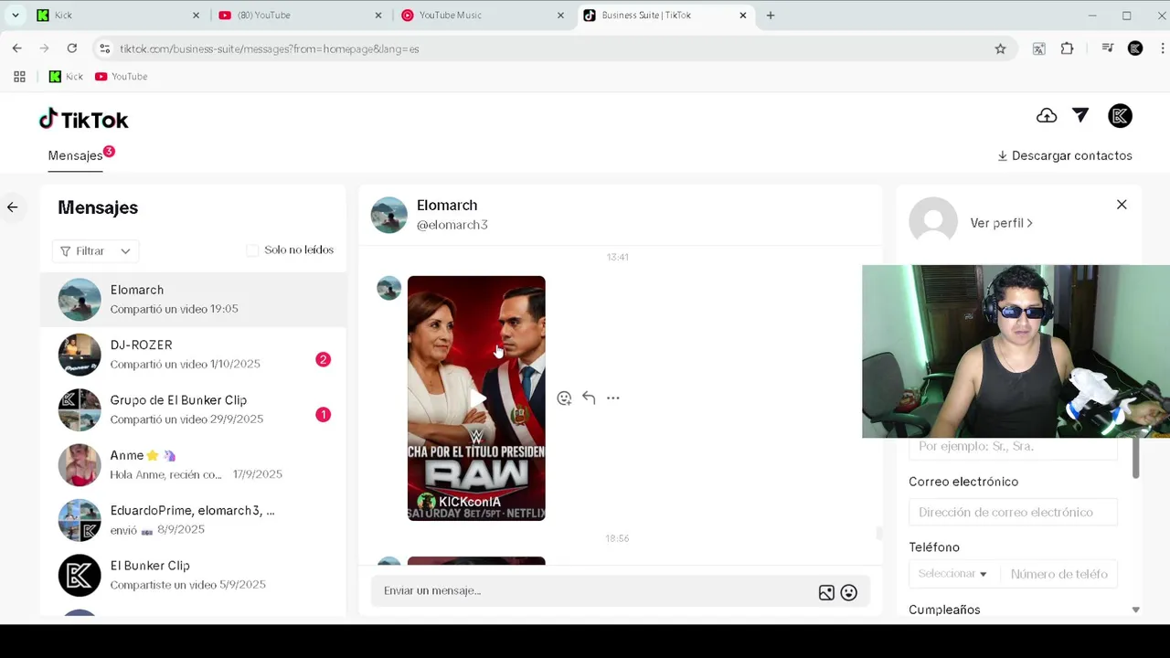Click the Enviar un mensaje input
This screenshot has width=1170, height=658.
[594, 591]
